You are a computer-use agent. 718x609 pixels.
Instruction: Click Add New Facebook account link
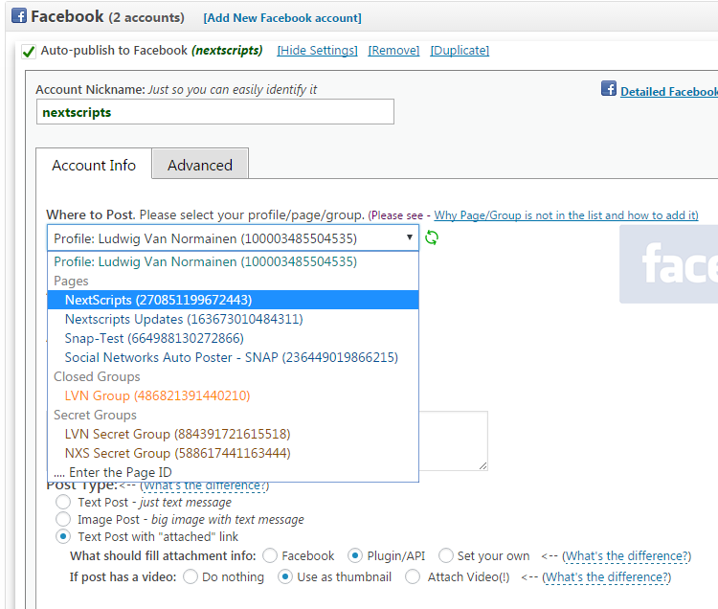point(282,17)
